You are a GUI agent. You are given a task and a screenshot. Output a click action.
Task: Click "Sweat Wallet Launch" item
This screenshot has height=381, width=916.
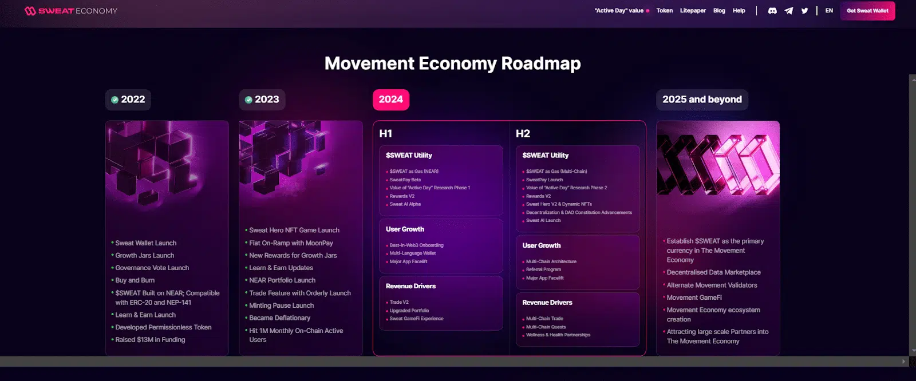(145, 243)
